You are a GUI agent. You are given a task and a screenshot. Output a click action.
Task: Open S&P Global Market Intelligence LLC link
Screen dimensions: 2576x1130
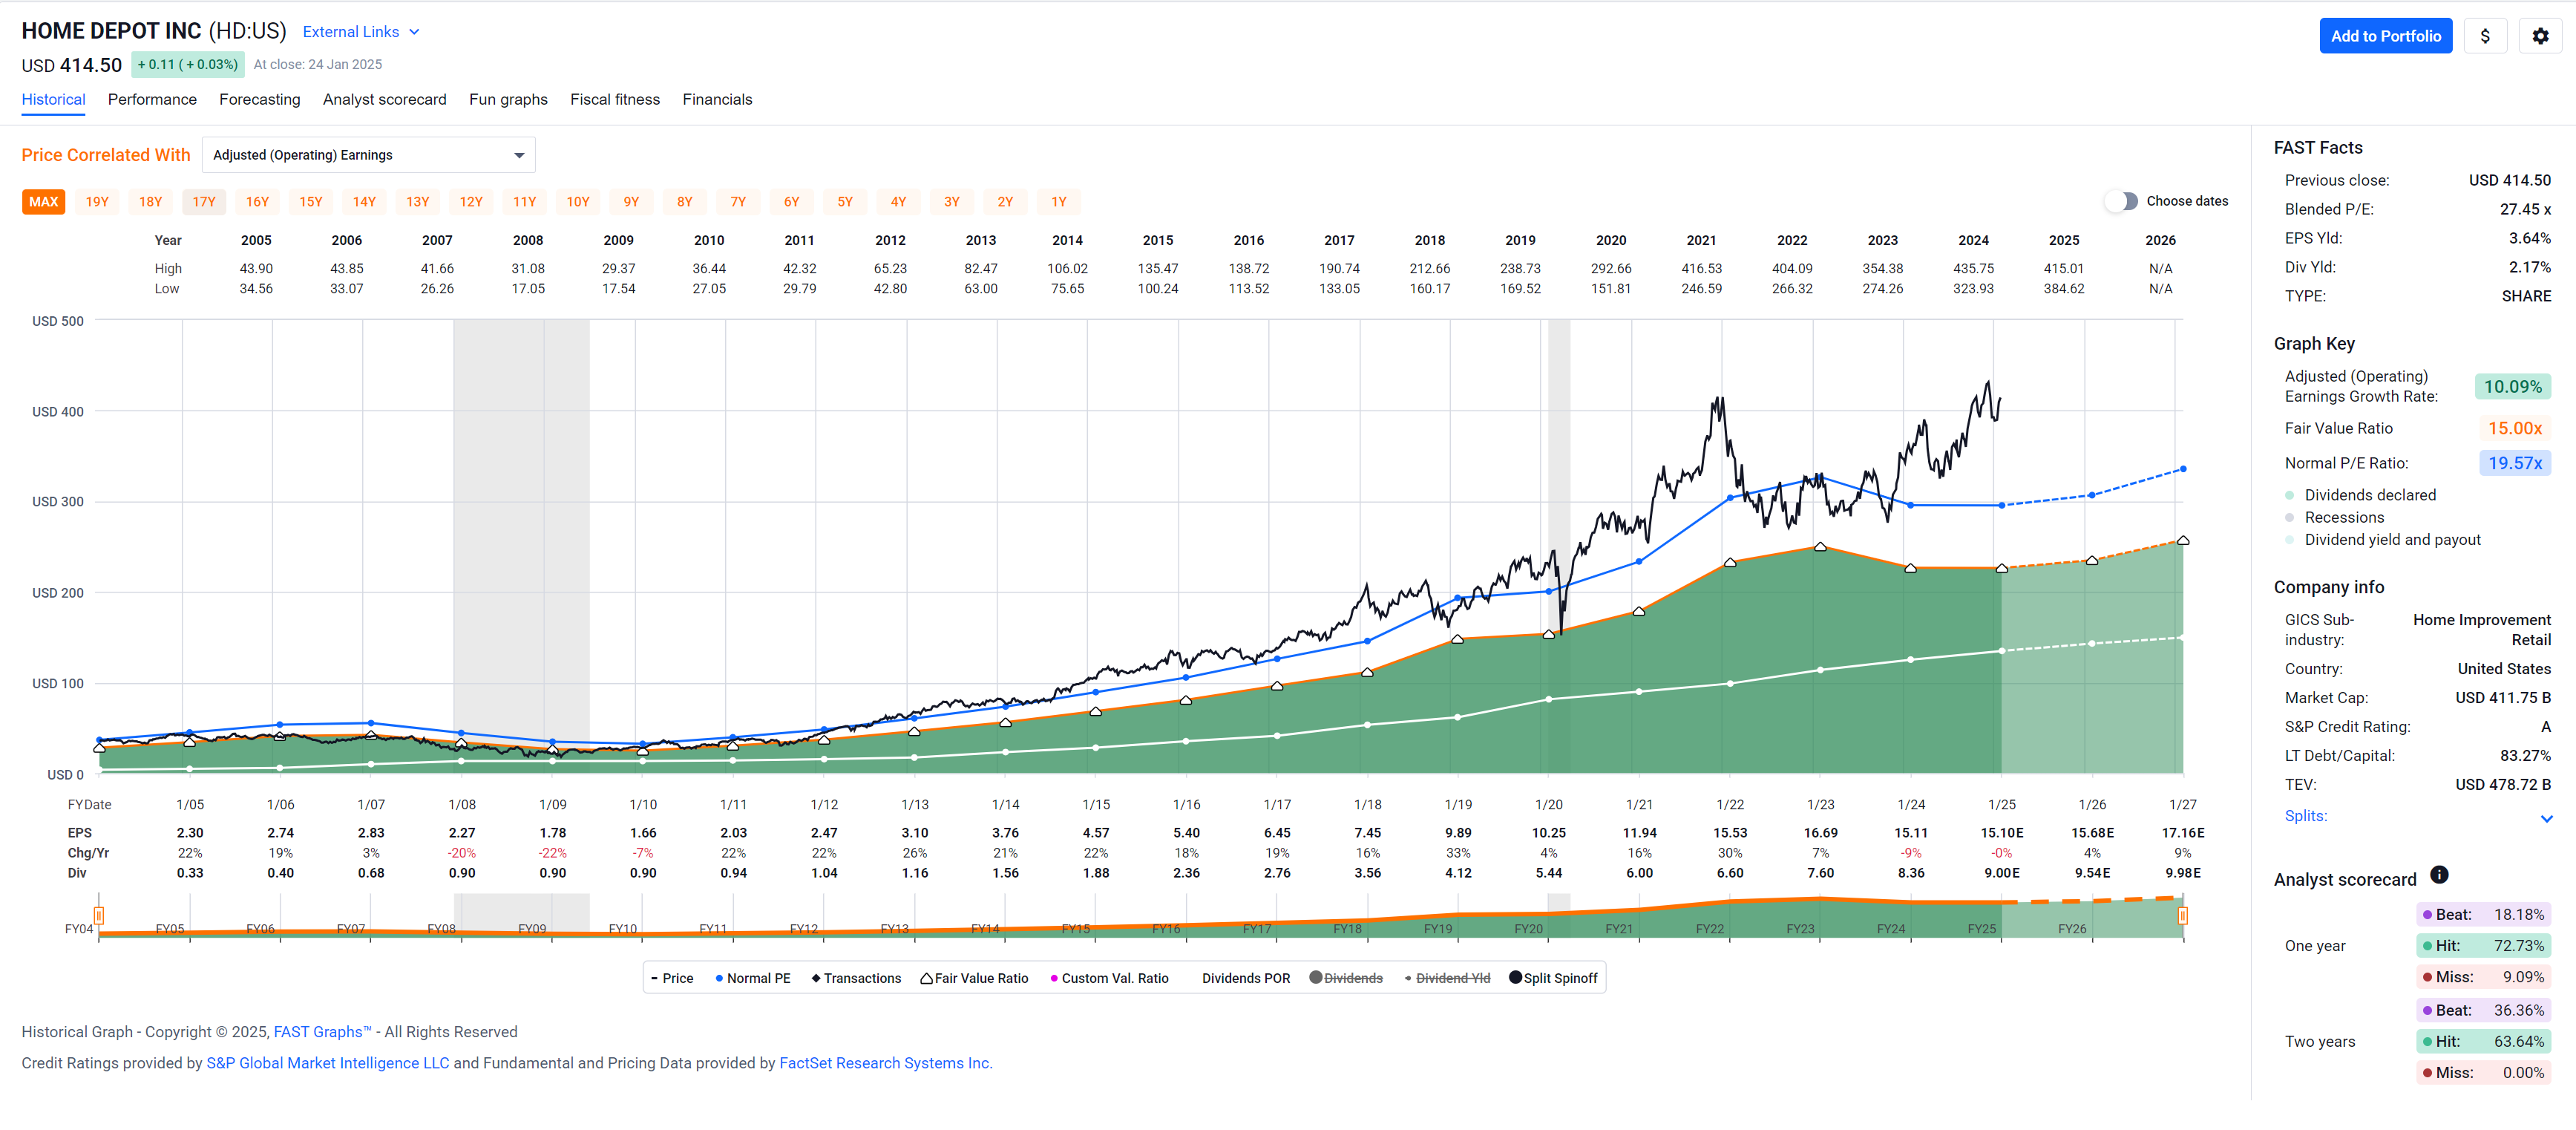click(328, 1063)
